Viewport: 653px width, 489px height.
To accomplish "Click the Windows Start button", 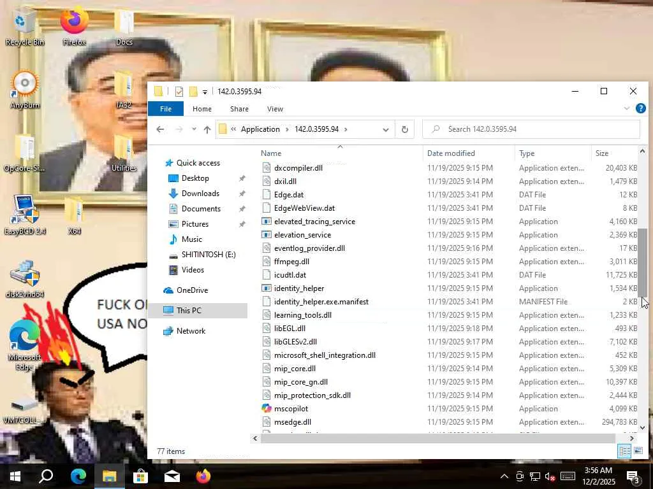I will (15, 476).
